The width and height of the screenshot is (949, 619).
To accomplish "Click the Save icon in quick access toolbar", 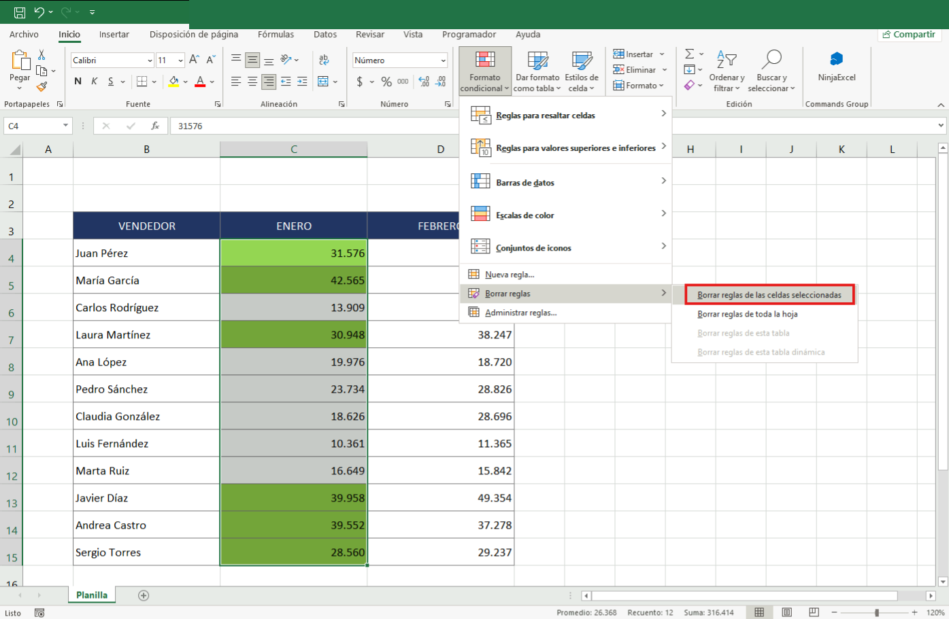I will [x=20, y=12].
